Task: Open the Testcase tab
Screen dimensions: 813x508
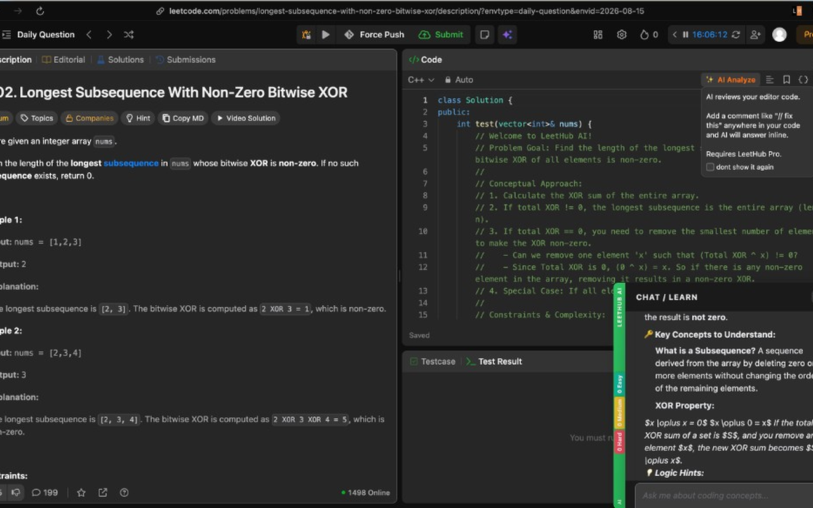Action: [433, 361]
